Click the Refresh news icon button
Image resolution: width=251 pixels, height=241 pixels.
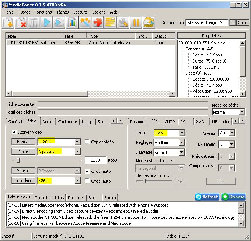(207, 197)
